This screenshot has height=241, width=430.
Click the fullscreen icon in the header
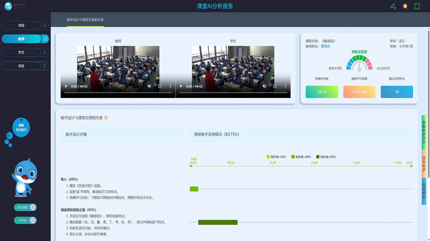417,6
